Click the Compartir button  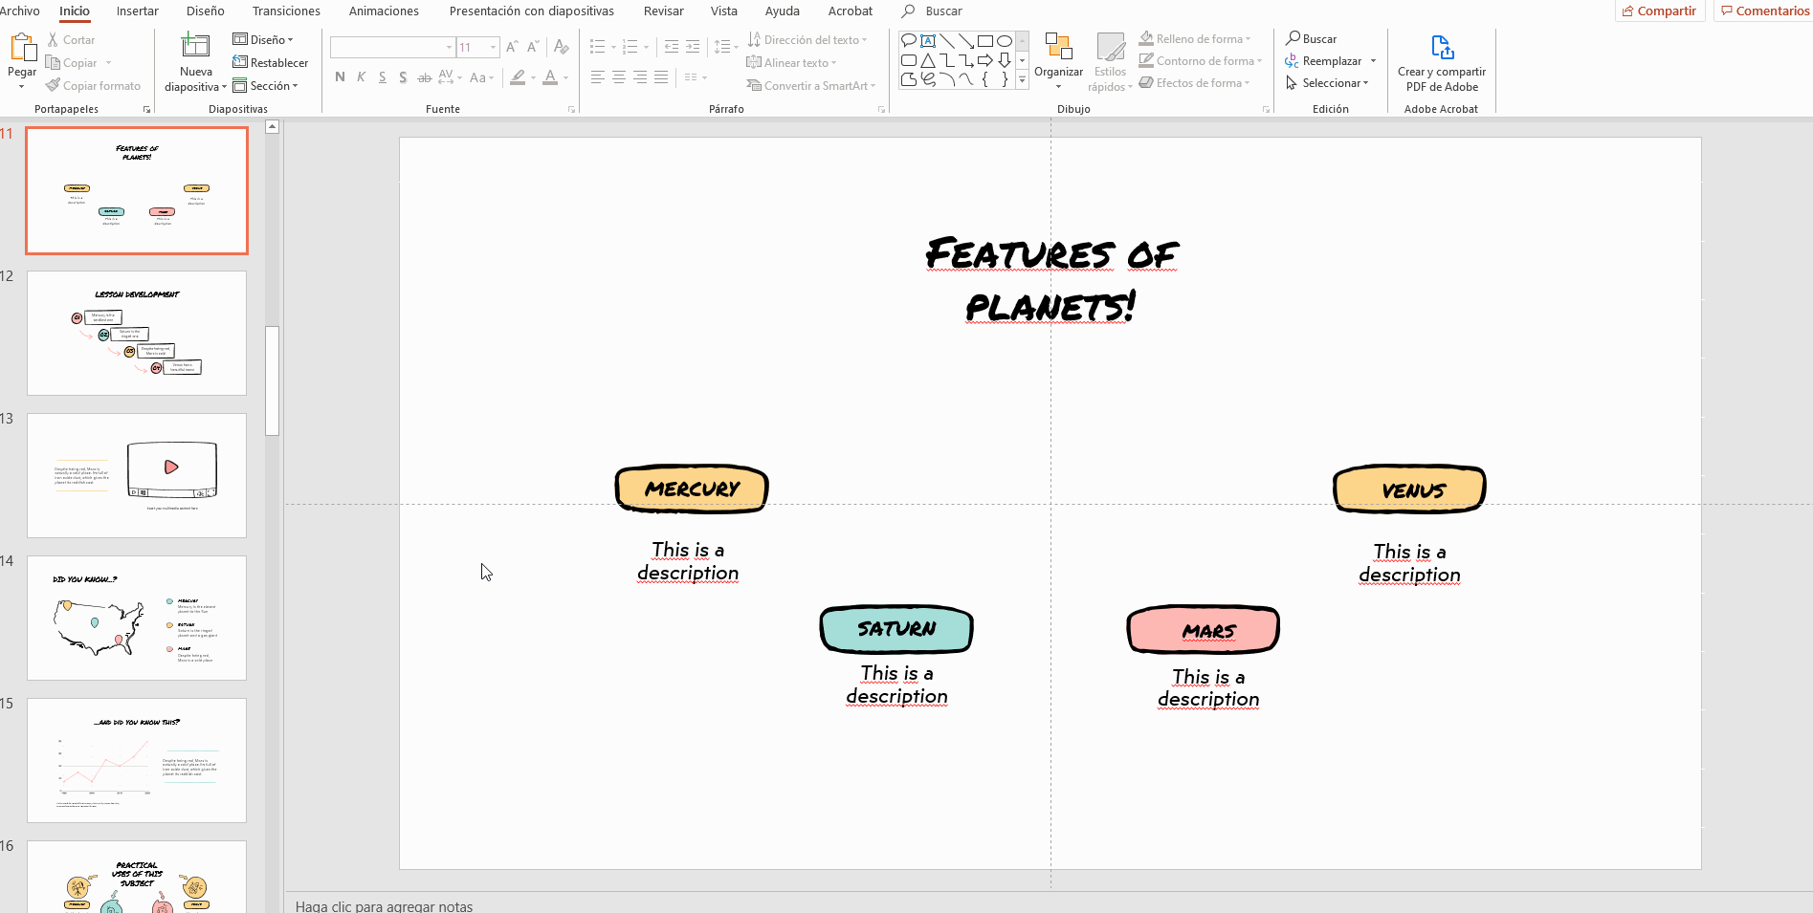tap(1660, 11)
